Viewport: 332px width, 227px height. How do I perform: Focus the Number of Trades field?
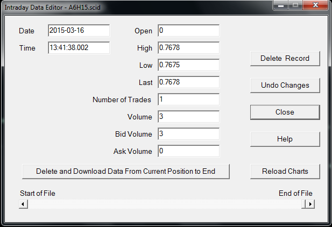coord(188,100)
